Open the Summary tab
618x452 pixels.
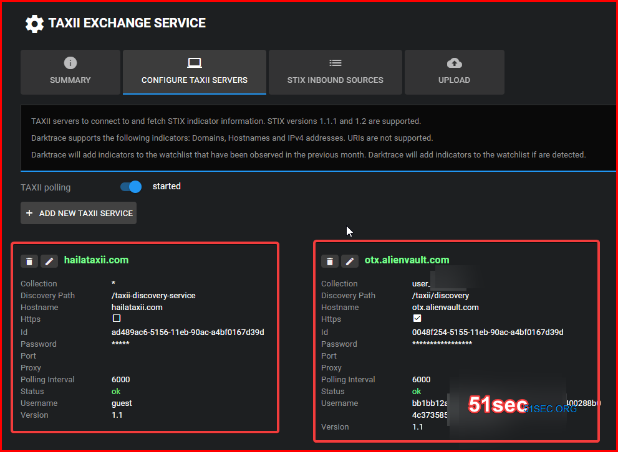[70, 72]
